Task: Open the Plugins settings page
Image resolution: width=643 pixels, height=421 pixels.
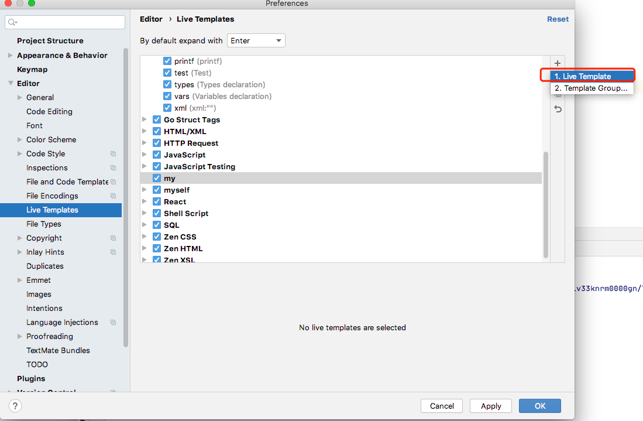Action: point(31,379)
